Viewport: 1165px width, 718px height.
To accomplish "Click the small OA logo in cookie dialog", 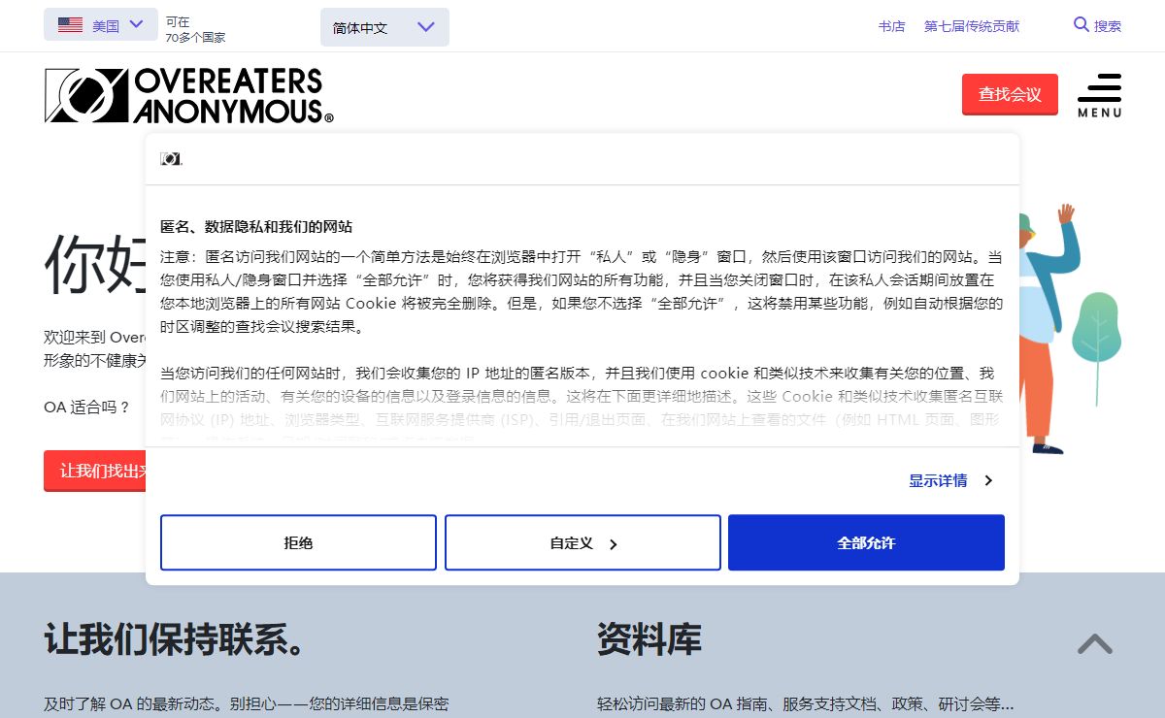I will 171,159.
